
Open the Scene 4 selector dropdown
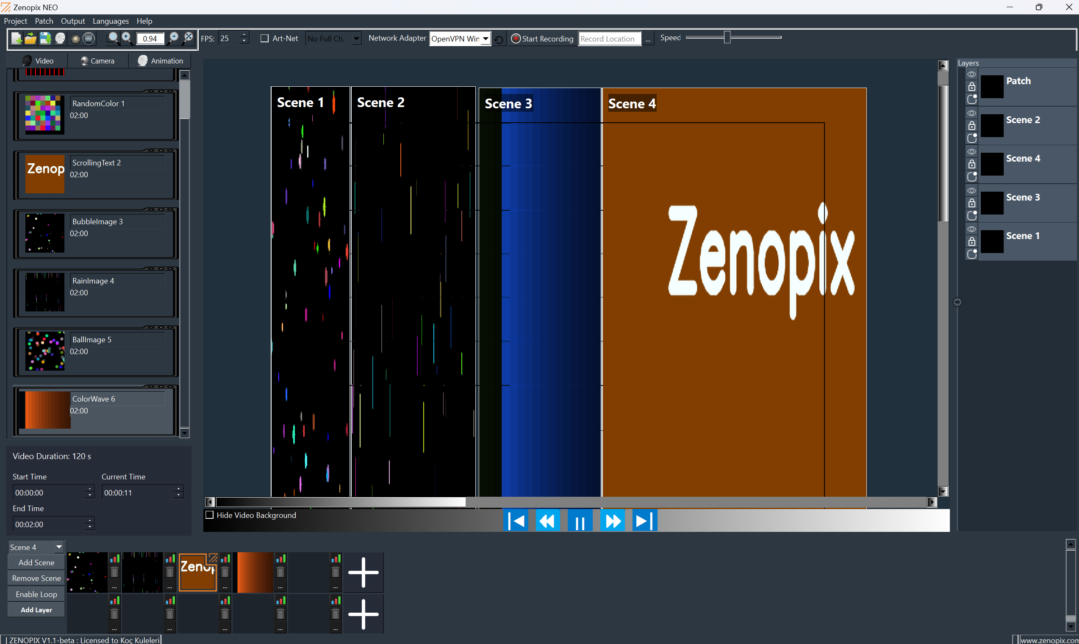tap(58, 547)
